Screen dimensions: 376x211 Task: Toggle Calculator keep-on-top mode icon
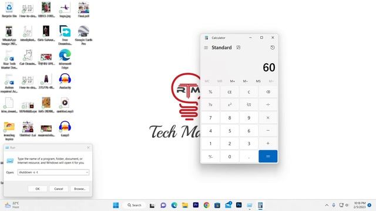pyautogui.click(x=238, y=47)
